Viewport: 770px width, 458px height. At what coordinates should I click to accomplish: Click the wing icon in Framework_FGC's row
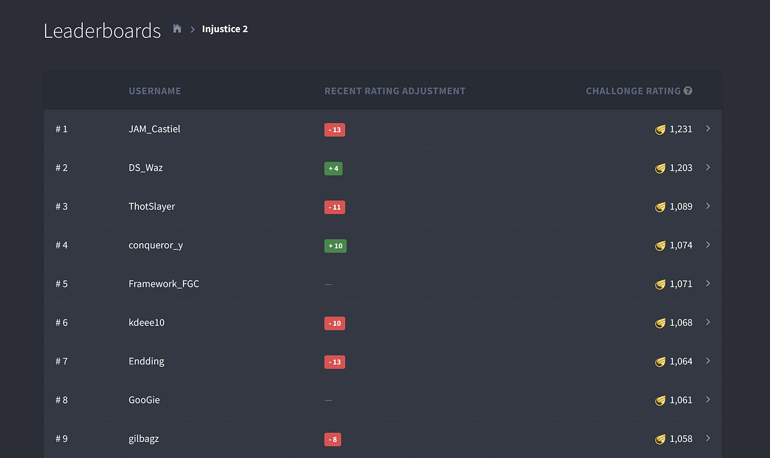click(x=660, y=284)
